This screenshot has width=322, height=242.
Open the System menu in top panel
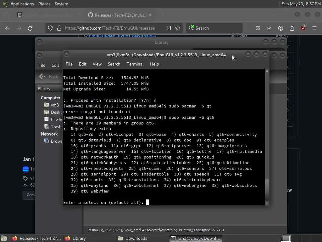coord(61,4)
